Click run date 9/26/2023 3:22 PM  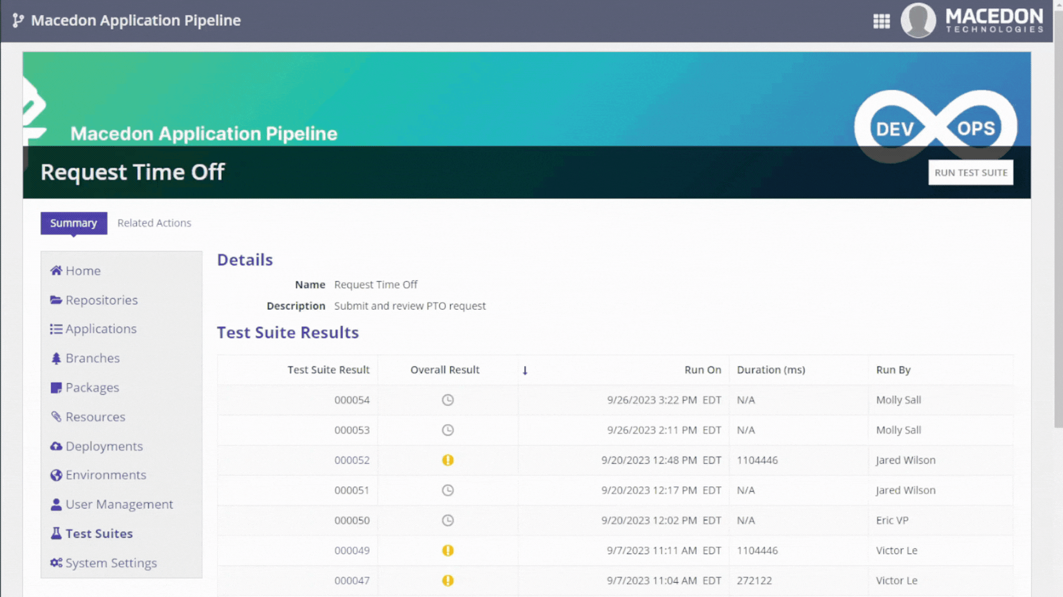[664, 400]
